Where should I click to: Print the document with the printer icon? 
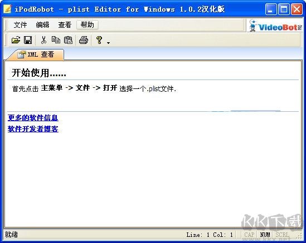pos(84,40)
